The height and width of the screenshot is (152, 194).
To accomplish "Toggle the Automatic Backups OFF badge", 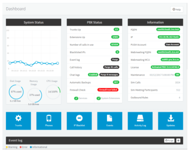I will (x=116, y=82).
